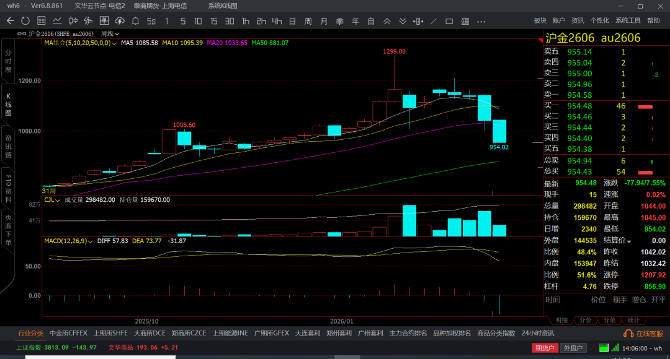Viewport: 670px width, 359px height.
Task: Switch to the 分时图 side tab
Action: 8,61
